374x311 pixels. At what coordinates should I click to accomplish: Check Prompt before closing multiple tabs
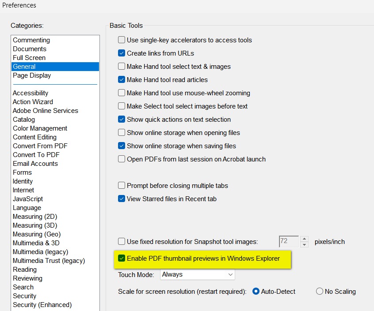click(122, 186)
